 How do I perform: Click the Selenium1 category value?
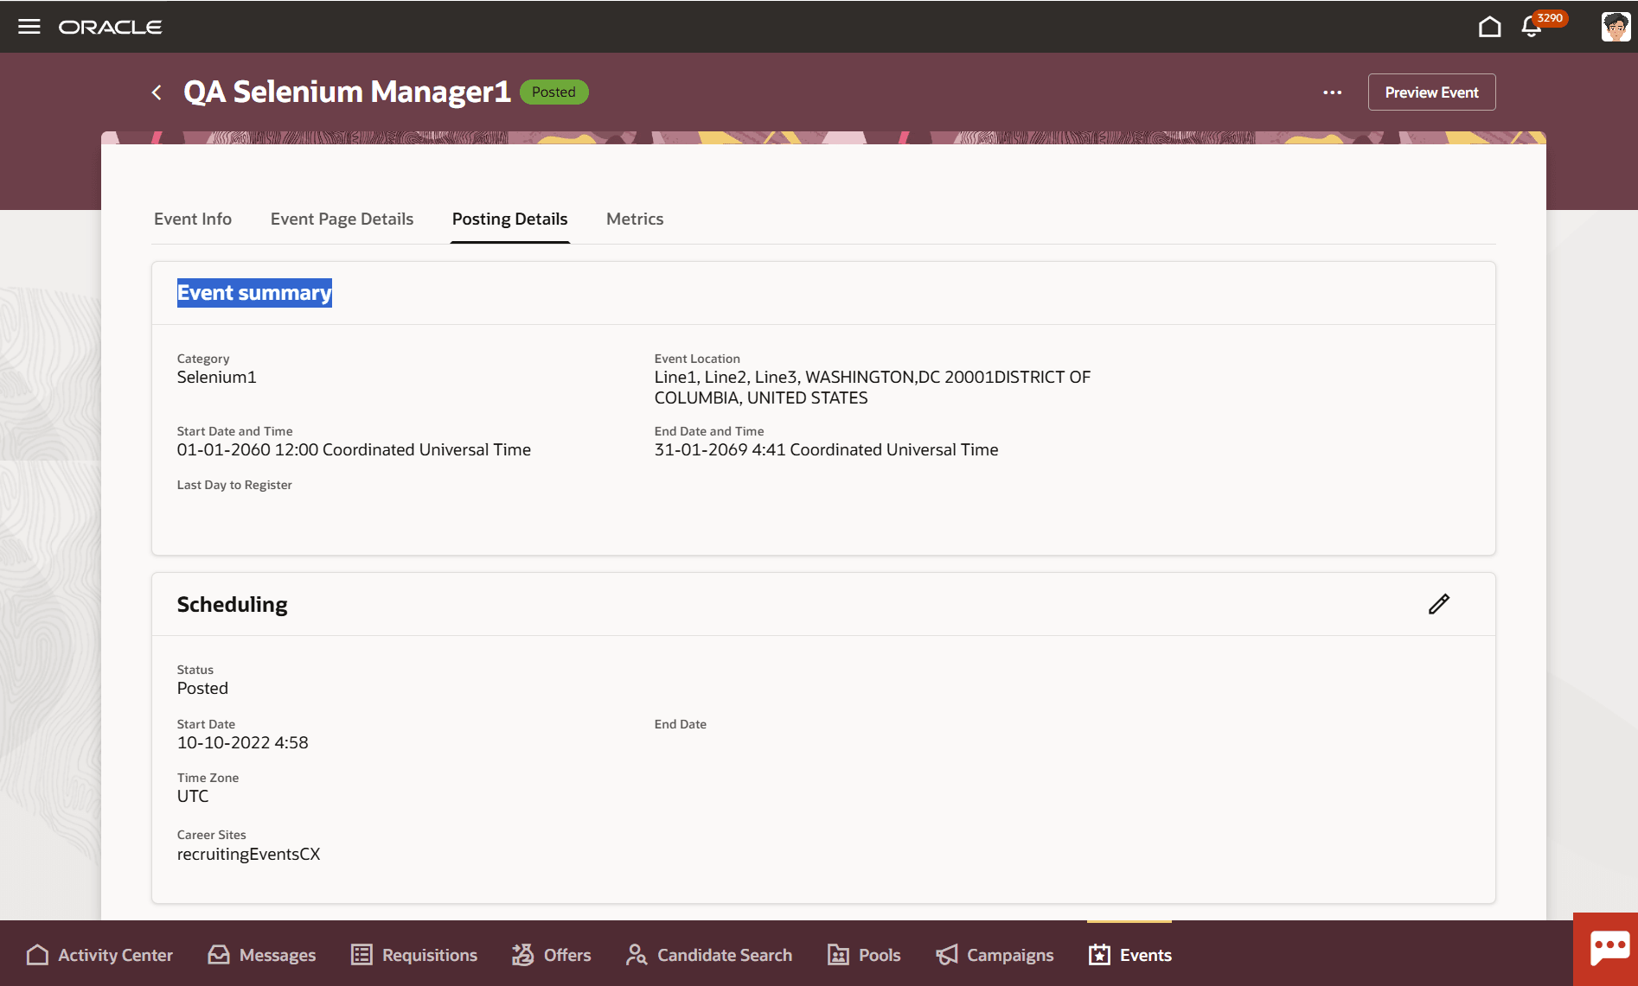click(216, 378)
